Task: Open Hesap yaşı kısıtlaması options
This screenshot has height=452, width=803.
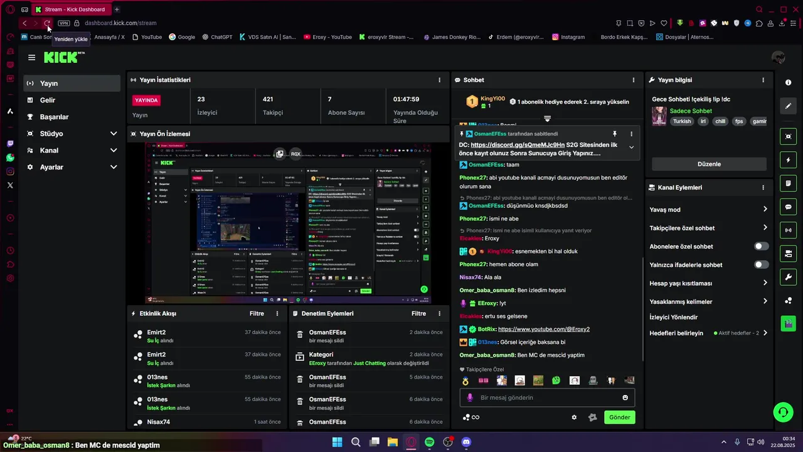Action: coord(709,283)
